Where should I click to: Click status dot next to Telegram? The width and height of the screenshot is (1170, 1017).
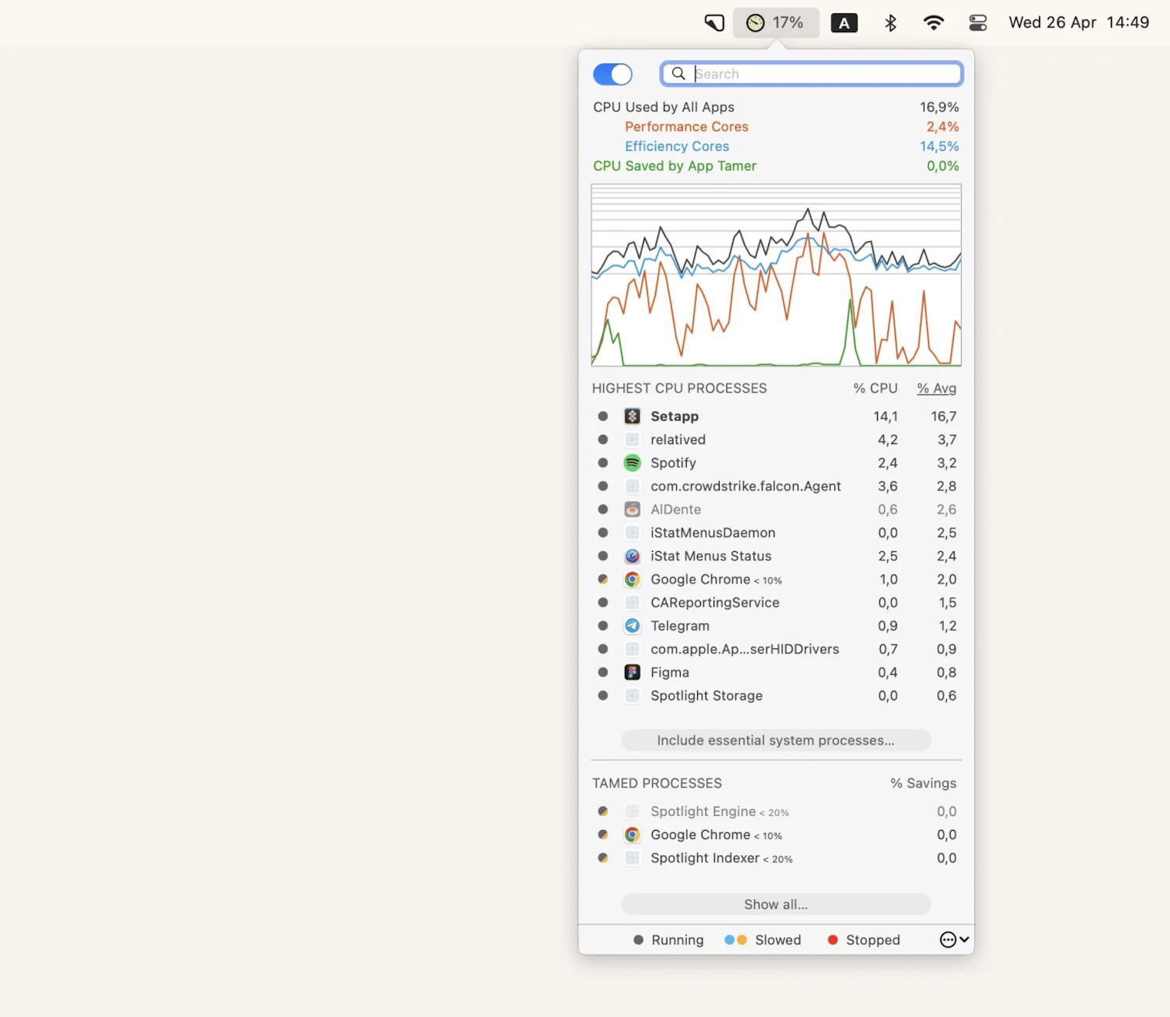click(x=603, y=626)
